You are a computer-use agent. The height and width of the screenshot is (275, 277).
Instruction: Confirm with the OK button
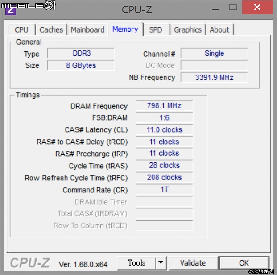tap(244, 263)
